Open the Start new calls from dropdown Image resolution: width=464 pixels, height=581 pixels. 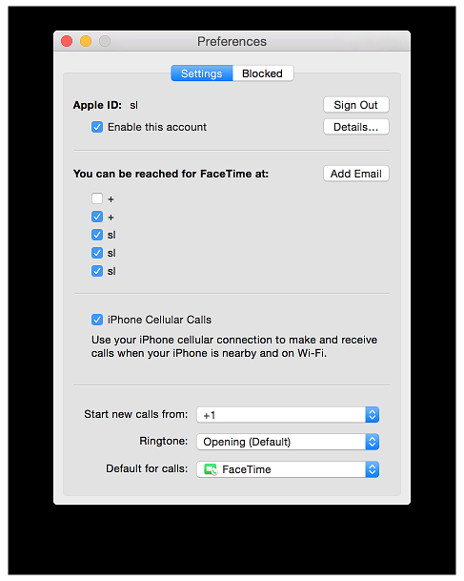point(288,415)
